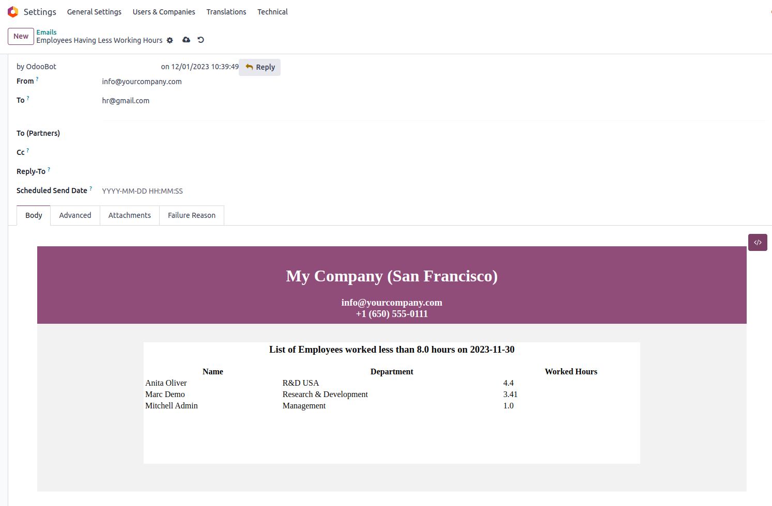Click the Department column header

point(392,372)
